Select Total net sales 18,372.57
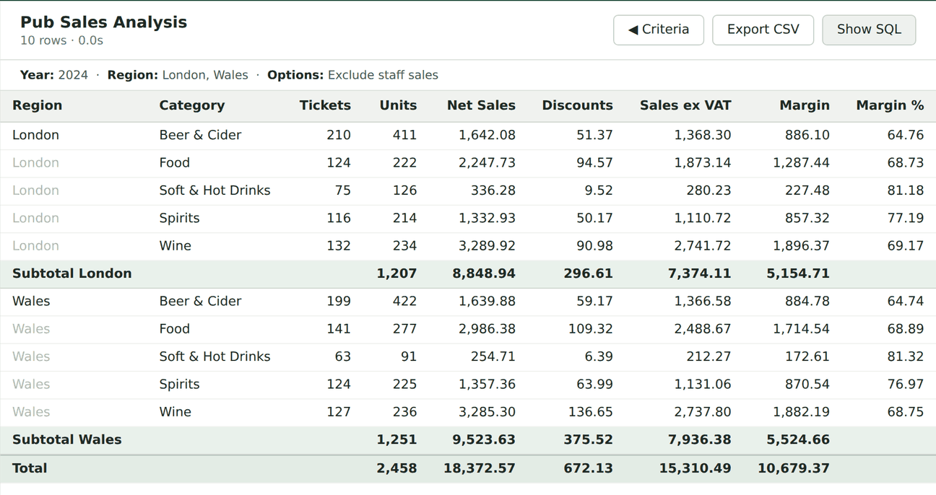Image resolution: width=936 pixels, height=495 pixels. 480,468
